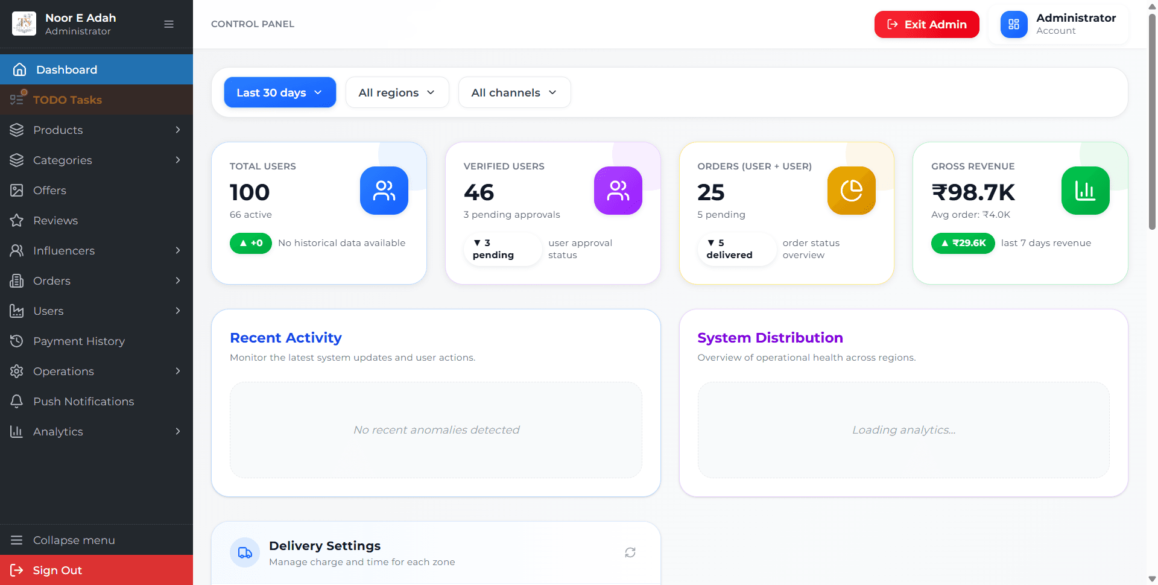1158x585 pixels.
Task: Click the page vertical scrollbar thumb
Action: point(1153,121)
